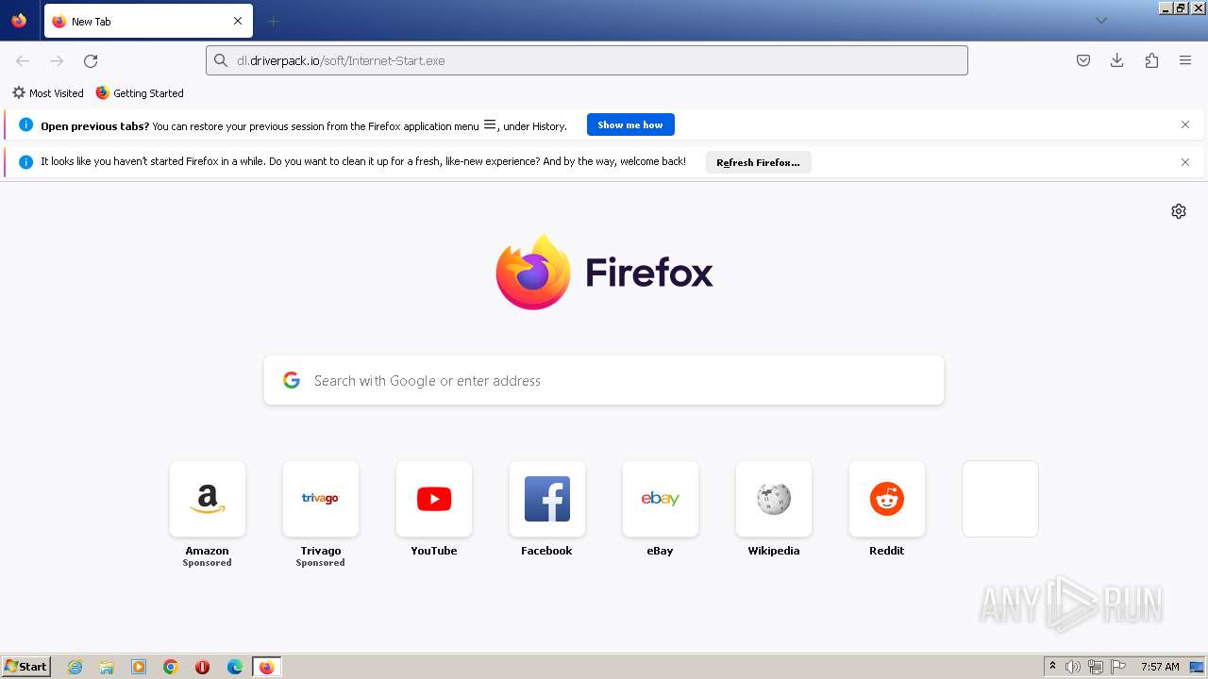
Task: Dismiss the refresh Firefox notification
Action: pyautogui.click(x=1185, y=162)
